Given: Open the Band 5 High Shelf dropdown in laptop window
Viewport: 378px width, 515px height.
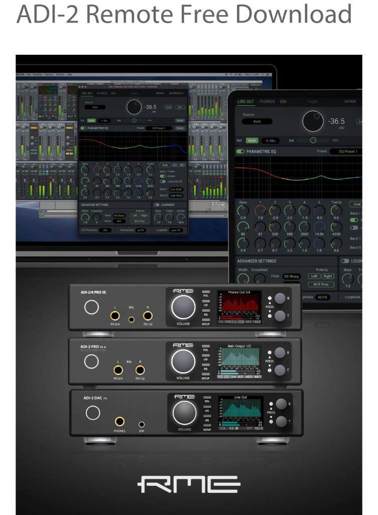Looking at the screenshot, I should pyautogui.click(x=176, y=196).
